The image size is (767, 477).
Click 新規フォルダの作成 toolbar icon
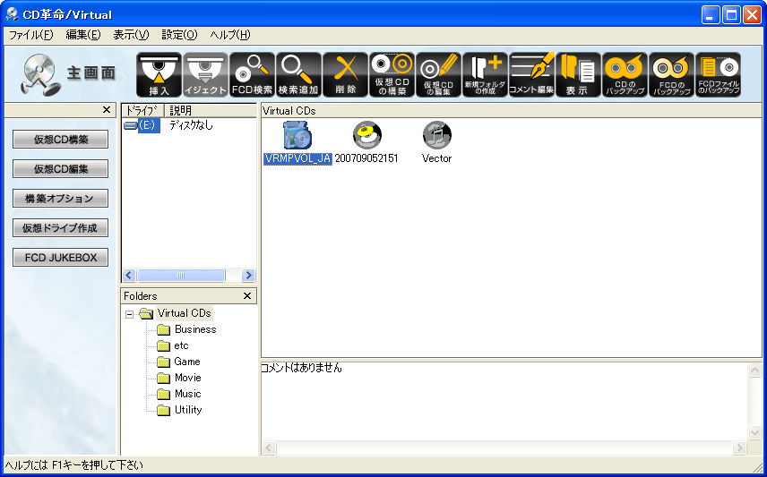point(485,75)
